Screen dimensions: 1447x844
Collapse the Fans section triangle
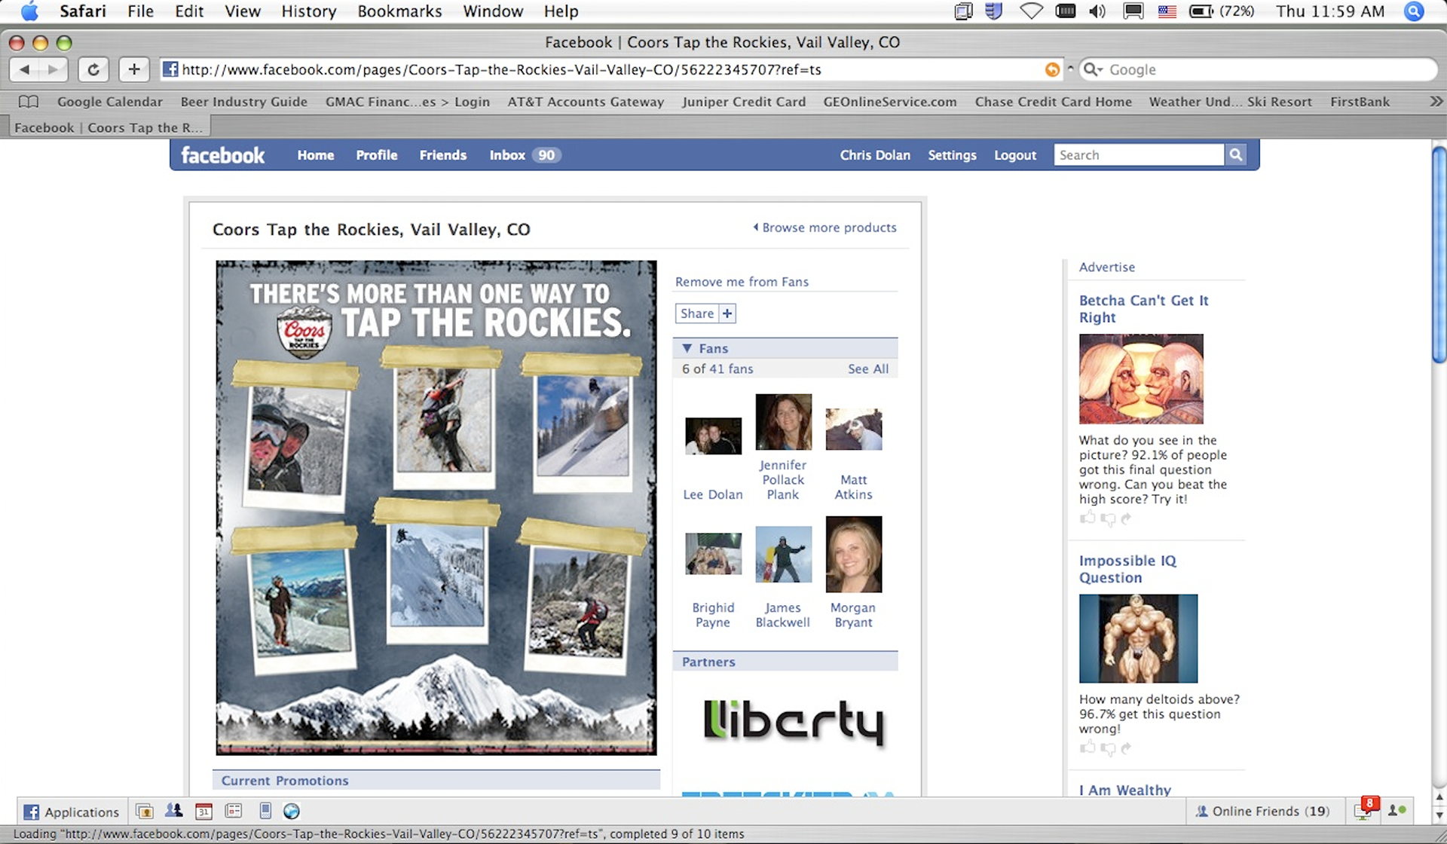687,348
